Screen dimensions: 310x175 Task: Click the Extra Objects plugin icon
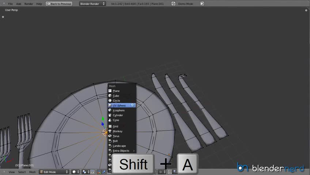[110, 150]
